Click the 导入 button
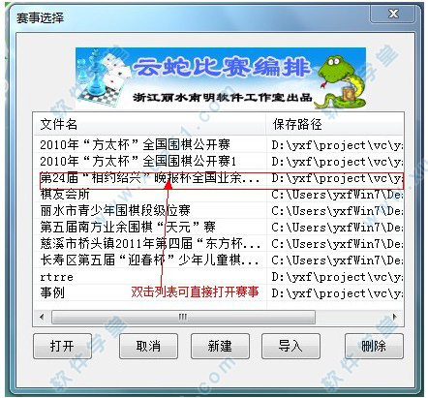Viewport: 428px width, 398px height. [x=290, y=347]
